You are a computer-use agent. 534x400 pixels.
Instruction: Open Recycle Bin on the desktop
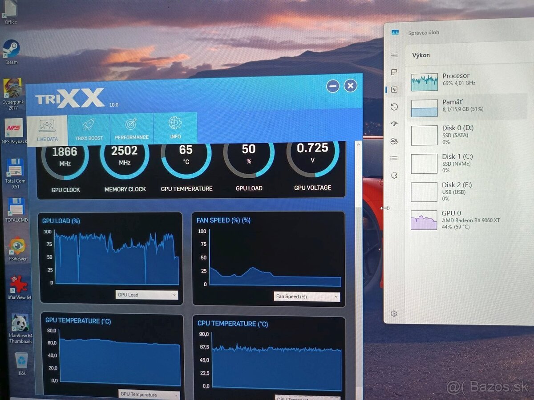(x=21, y=361)
